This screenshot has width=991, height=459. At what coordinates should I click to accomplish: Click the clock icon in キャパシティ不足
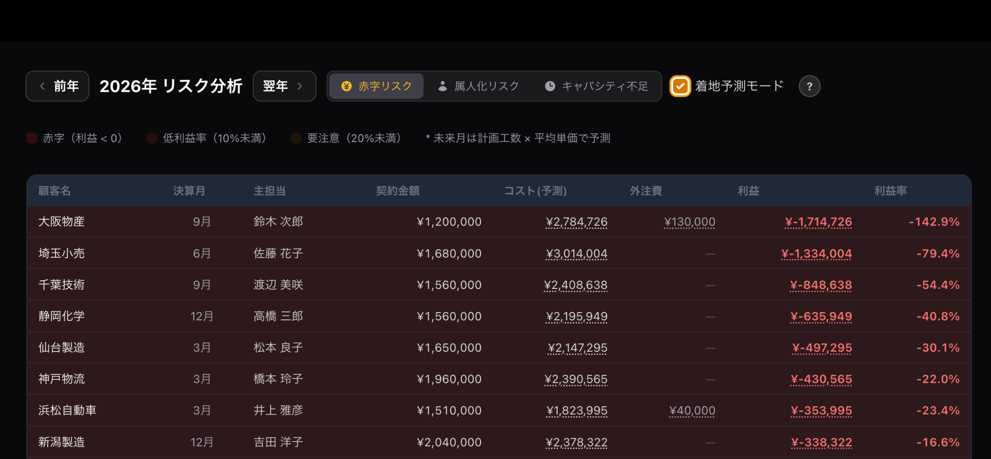(x=550, y=86)
